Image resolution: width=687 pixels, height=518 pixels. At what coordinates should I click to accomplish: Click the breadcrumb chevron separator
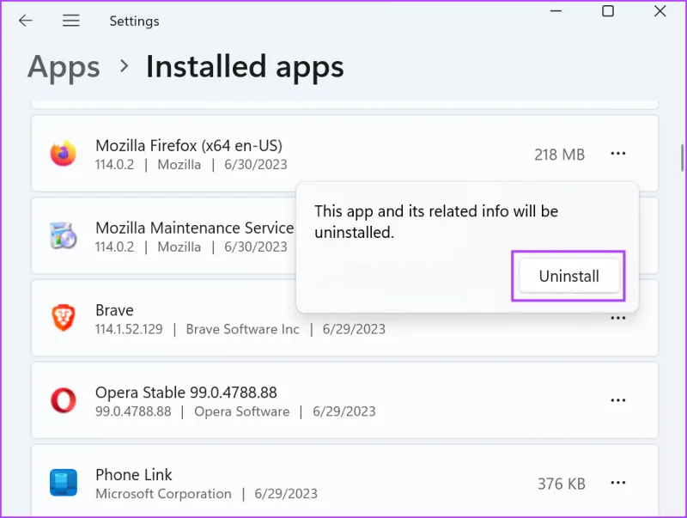pyautogui.click(x=125, y=66)
